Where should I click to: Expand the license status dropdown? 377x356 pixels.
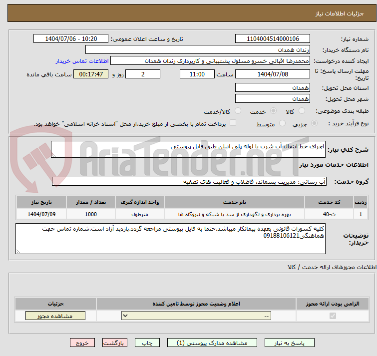tap(197, 316)
